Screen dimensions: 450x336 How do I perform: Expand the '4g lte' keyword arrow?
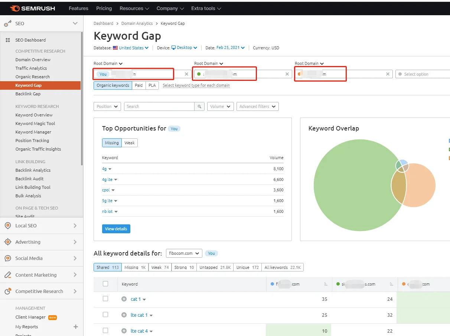click(116, 180)
